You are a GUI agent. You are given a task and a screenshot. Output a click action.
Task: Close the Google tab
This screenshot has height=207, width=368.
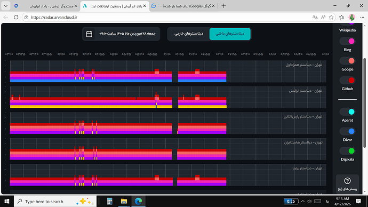(213, 6)
